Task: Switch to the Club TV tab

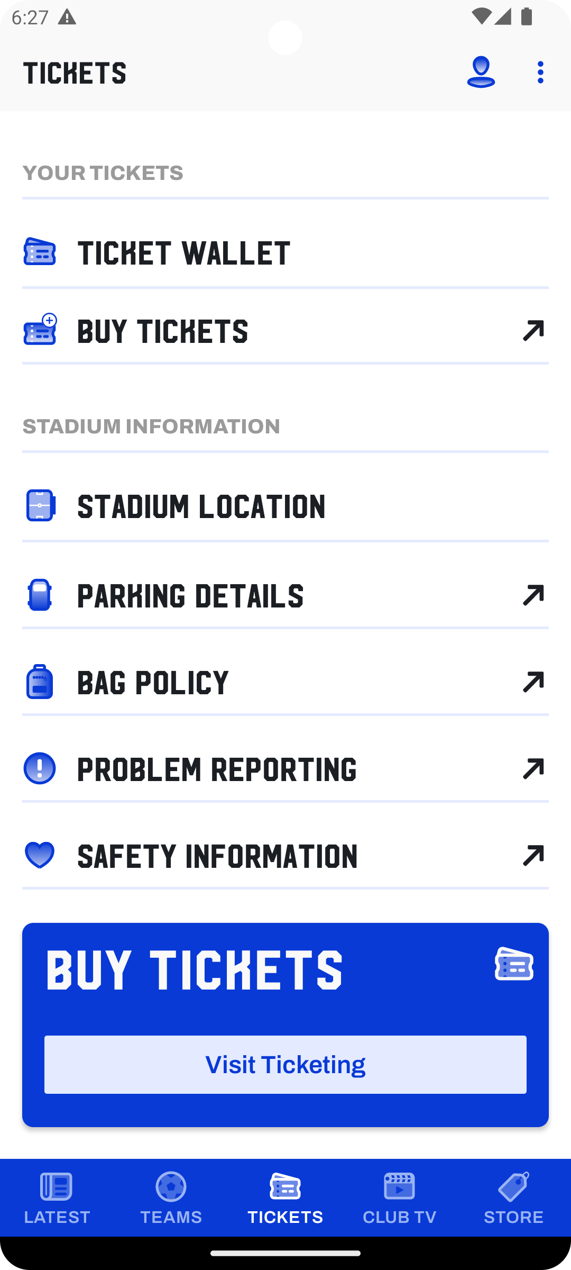Action: pos(400,1198)
